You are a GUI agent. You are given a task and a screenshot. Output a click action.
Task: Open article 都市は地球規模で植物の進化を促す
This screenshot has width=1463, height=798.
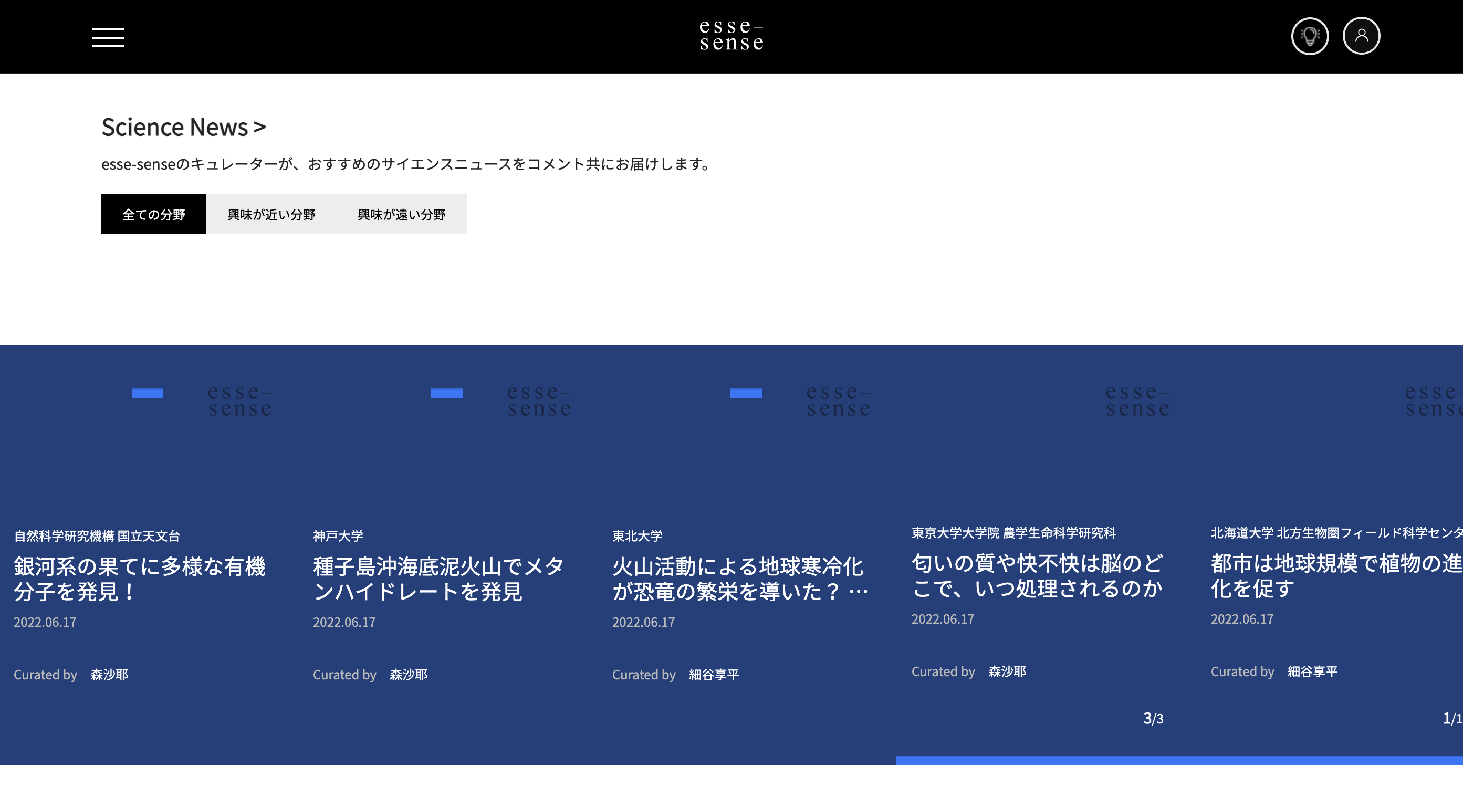click(x=1335, y=575)
